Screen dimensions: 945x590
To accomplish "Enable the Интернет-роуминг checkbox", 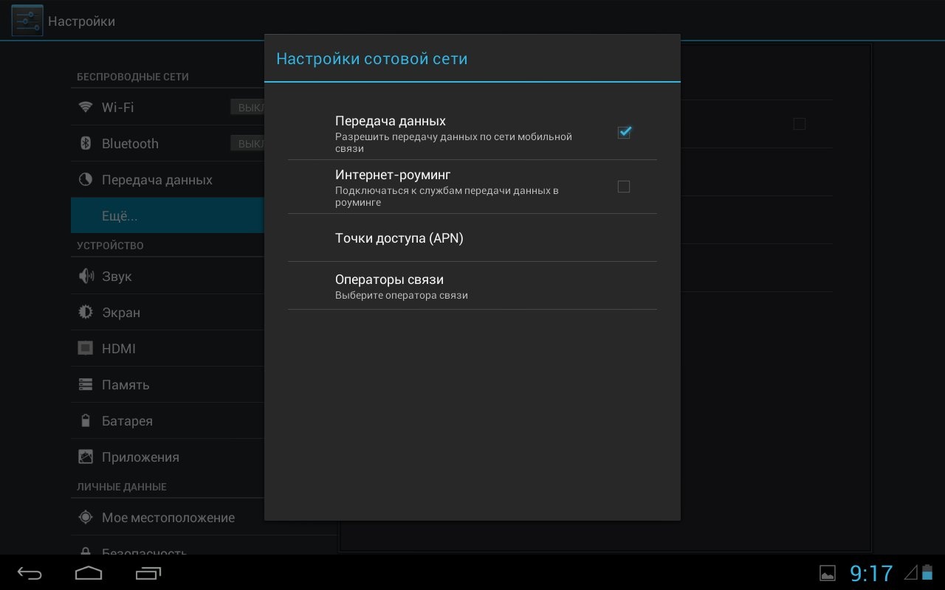I will tap(624, 187).
